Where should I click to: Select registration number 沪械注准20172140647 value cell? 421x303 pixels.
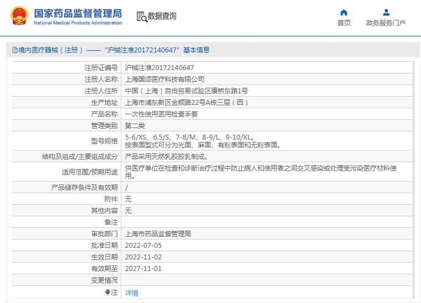click(159, 68)
